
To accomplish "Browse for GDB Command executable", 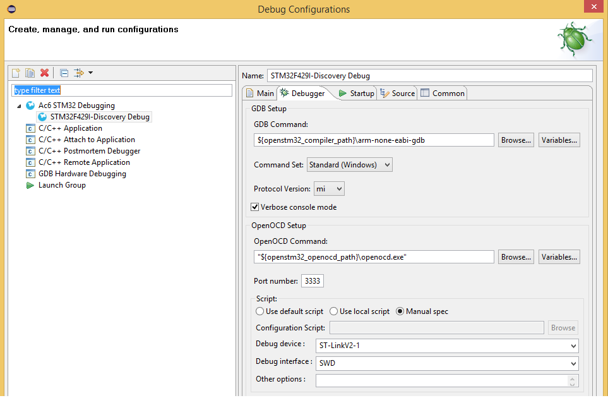I will (x=516, y=140).
